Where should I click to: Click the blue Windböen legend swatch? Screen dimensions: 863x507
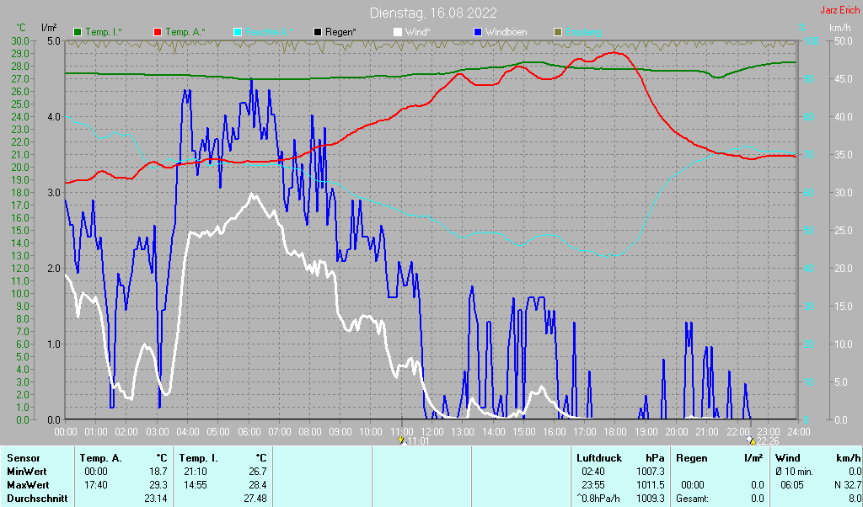[478, 33]
